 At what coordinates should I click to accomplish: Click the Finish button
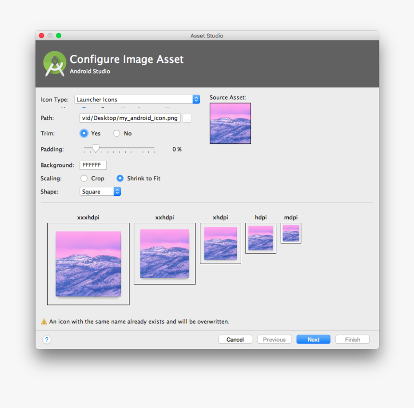(352, 340)
